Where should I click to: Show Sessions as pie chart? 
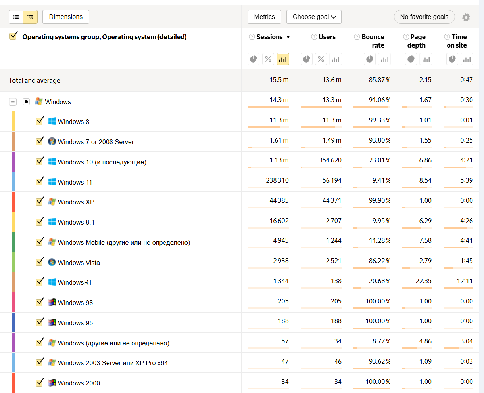254,59
